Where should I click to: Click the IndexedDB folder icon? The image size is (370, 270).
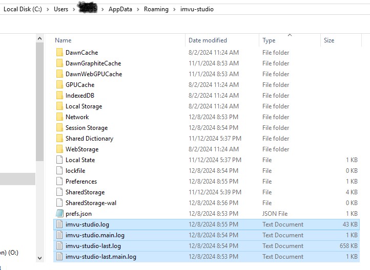tap(59, 95)
